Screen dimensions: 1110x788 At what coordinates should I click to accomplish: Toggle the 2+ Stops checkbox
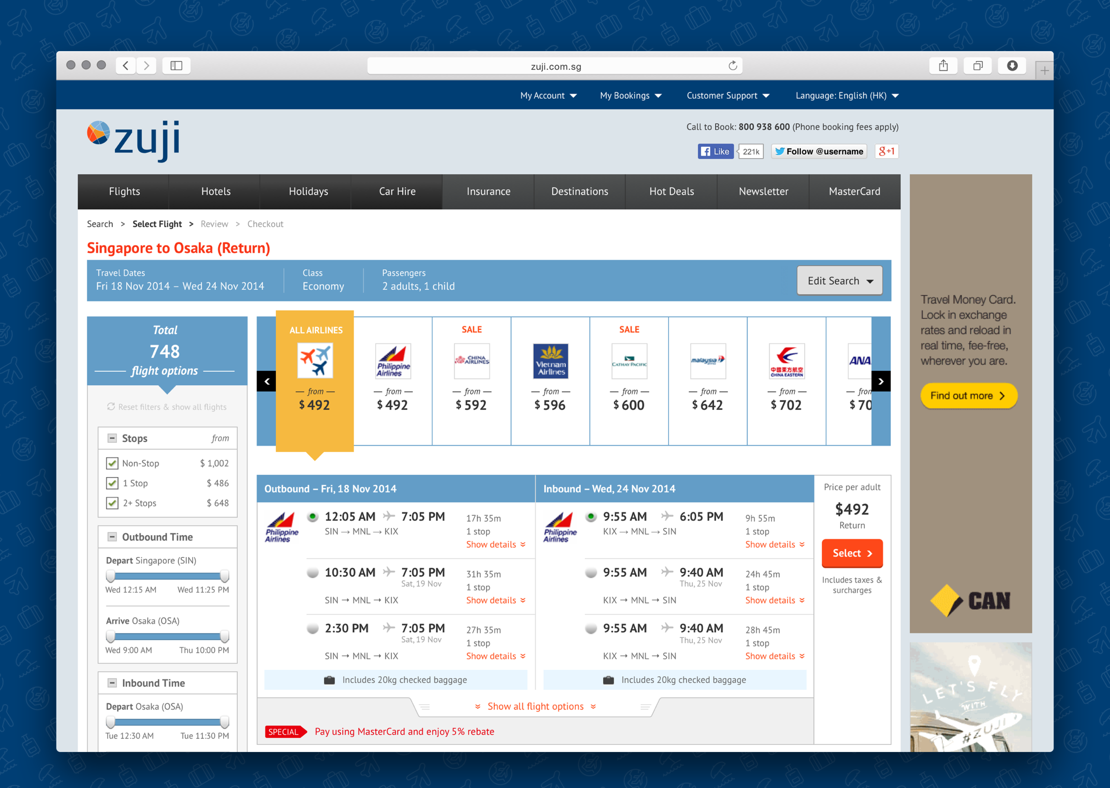[x=112, y=503]
